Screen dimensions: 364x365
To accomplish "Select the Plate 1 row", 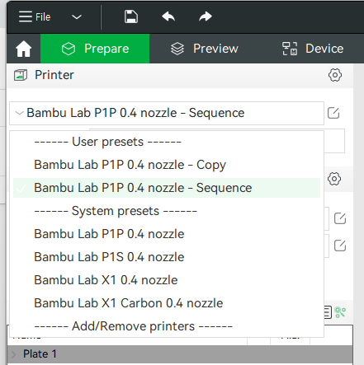I will tap(180, 354).
